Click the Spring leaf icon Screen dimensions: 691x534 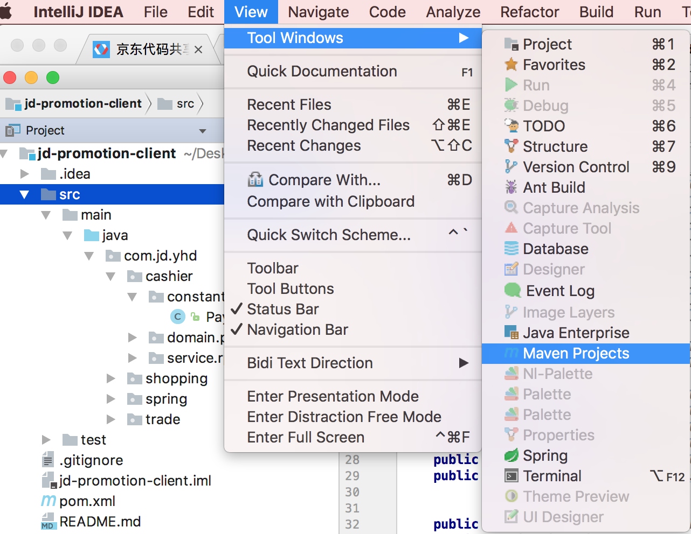511,455
